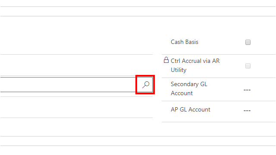
Task: Toggle Ctrl Accrual via AR Utility checkbox
Action: pyautogui.click(x=248, y=66)
